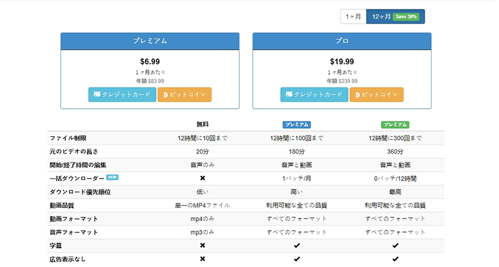The height and width of the screenshot is (267, 499).
Task: Pay for プレミアム with クレジットカード button
Action: (122, 95)
